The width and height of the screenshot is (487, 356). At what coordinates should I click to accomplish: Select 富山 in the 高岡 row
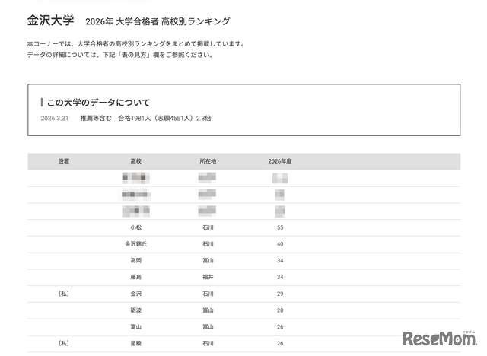coord(208,260)
